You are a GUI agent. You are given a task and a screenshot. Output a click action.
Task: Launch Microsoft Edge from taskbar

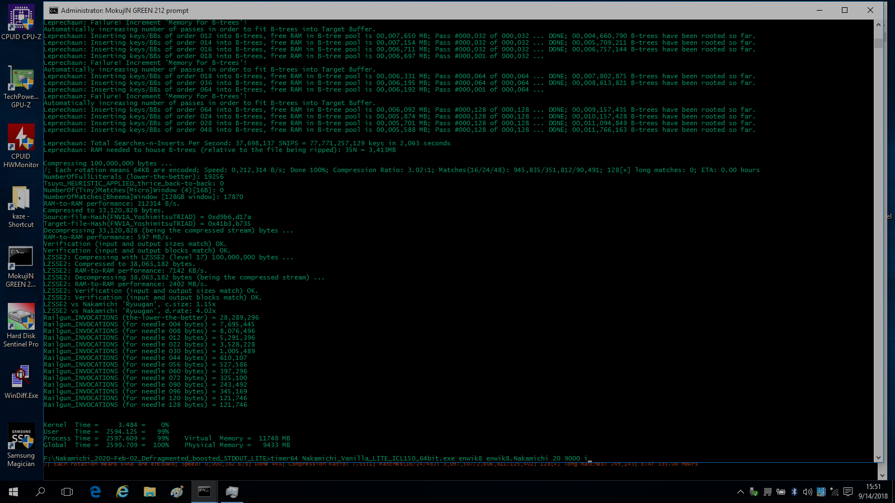pyautogui.click(x=95, y=492)
